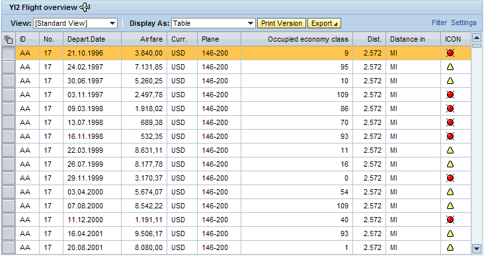The height and width of the screenshot is (256, 484).
Task: Click occupied economy cell 95
Action: pos(297,67)
